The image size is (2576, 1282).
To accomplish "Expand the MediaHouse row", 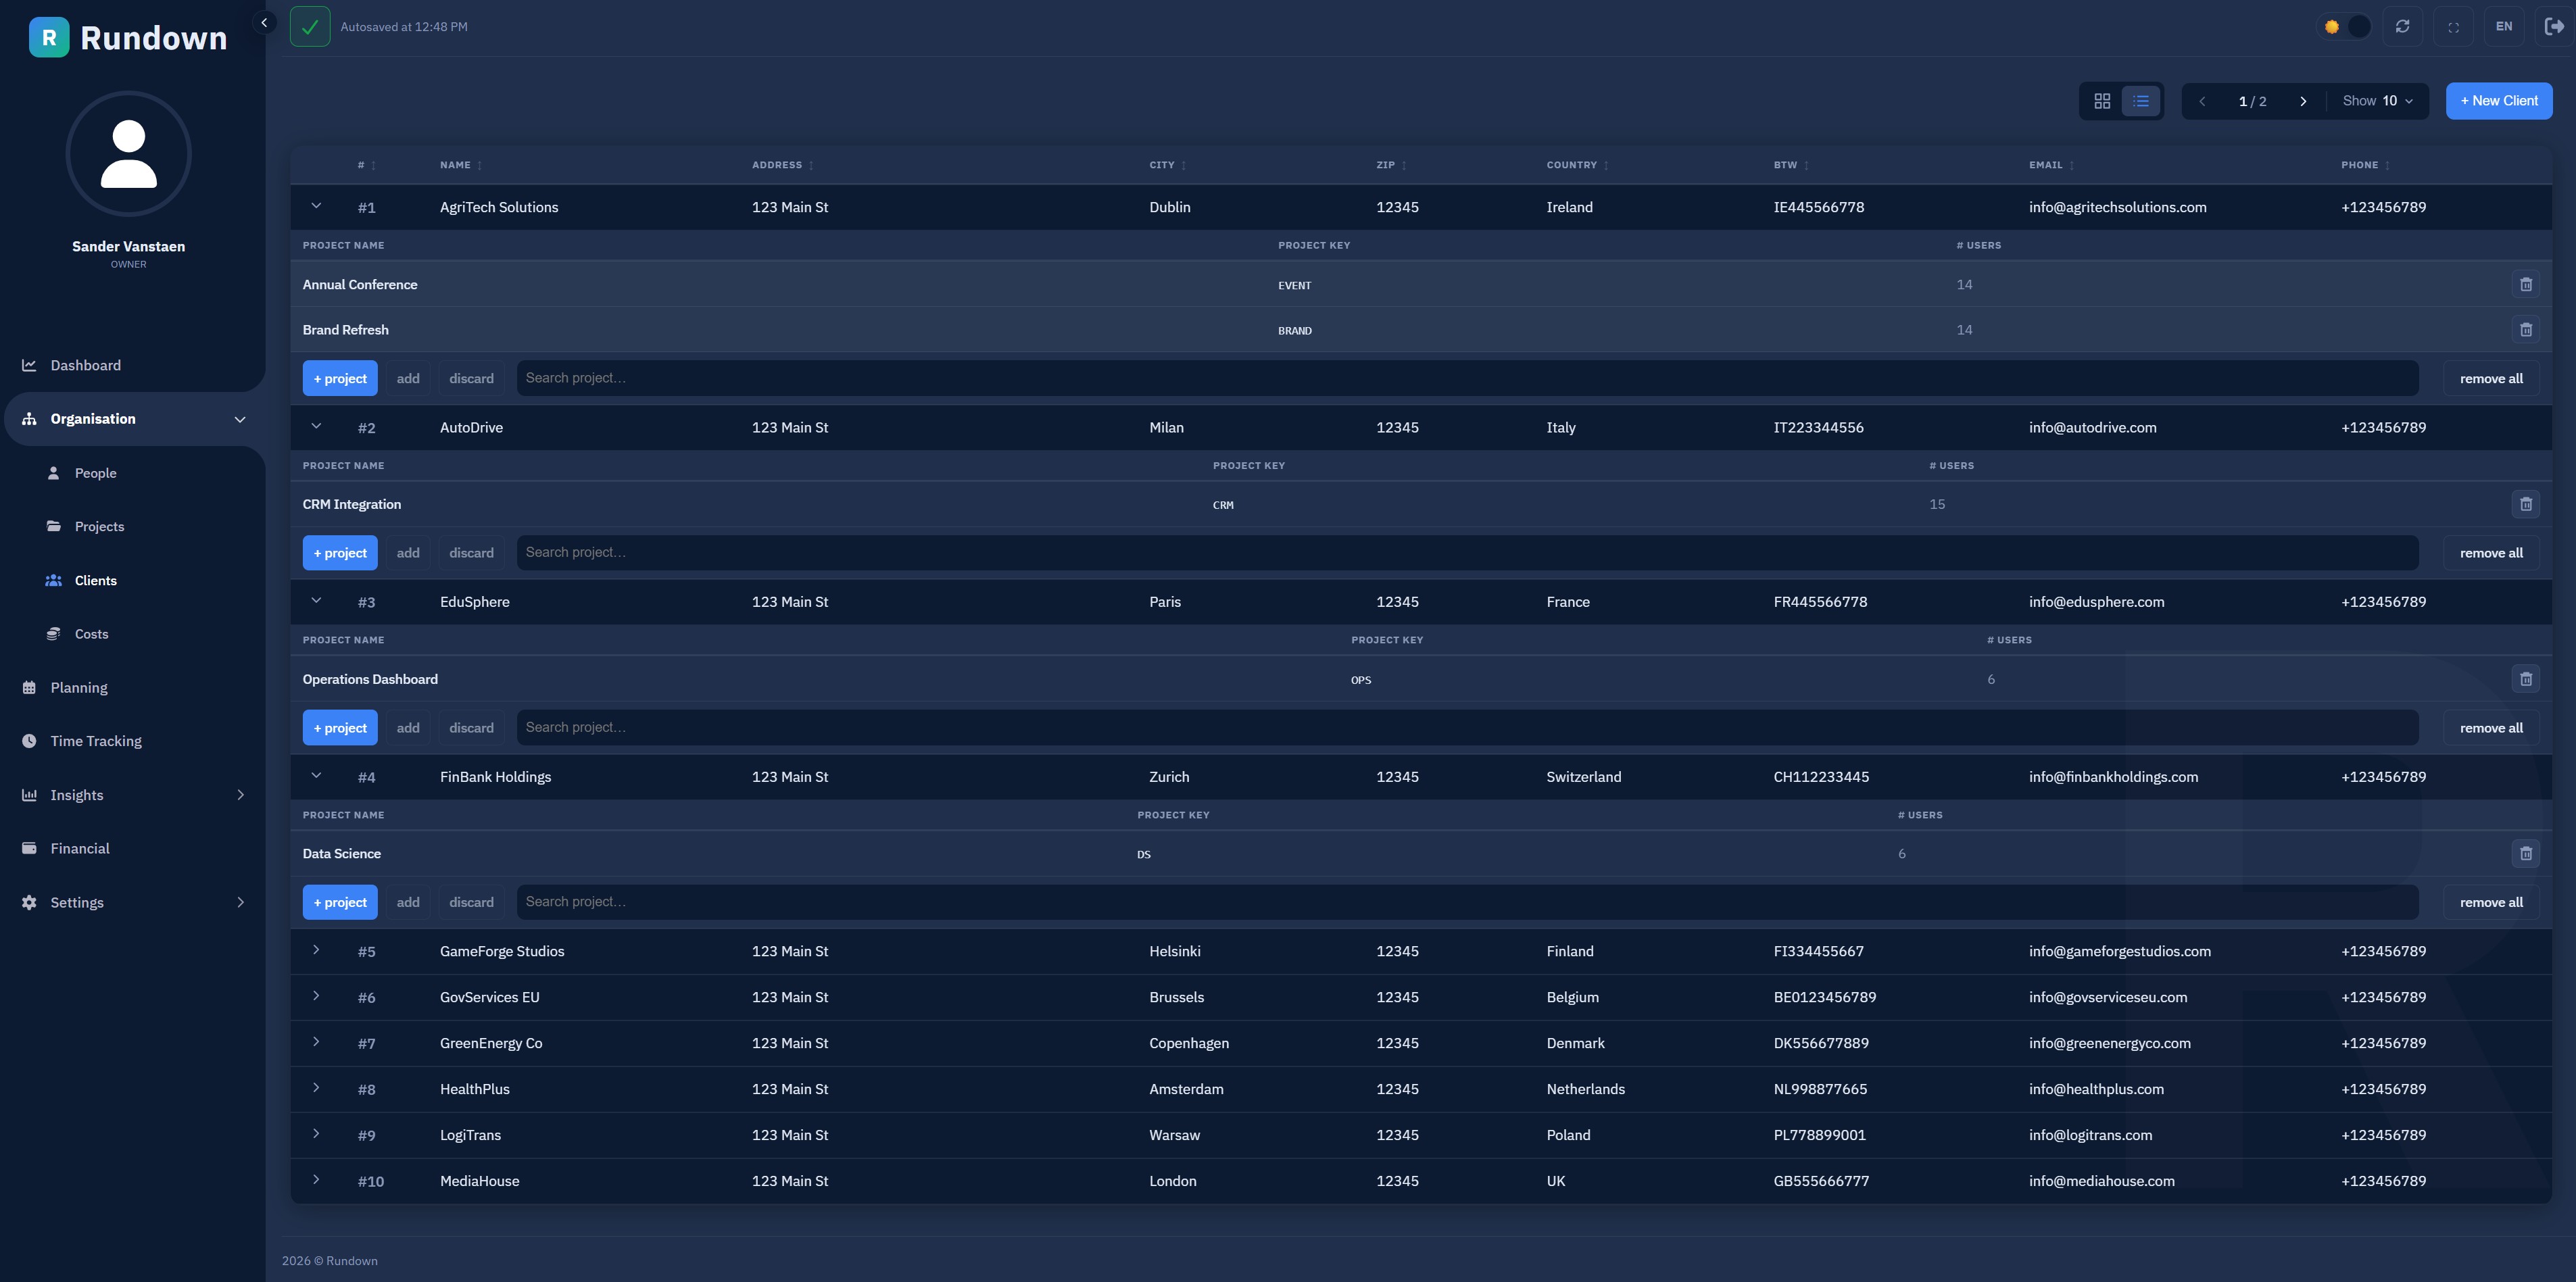I will pos(316,1180).
